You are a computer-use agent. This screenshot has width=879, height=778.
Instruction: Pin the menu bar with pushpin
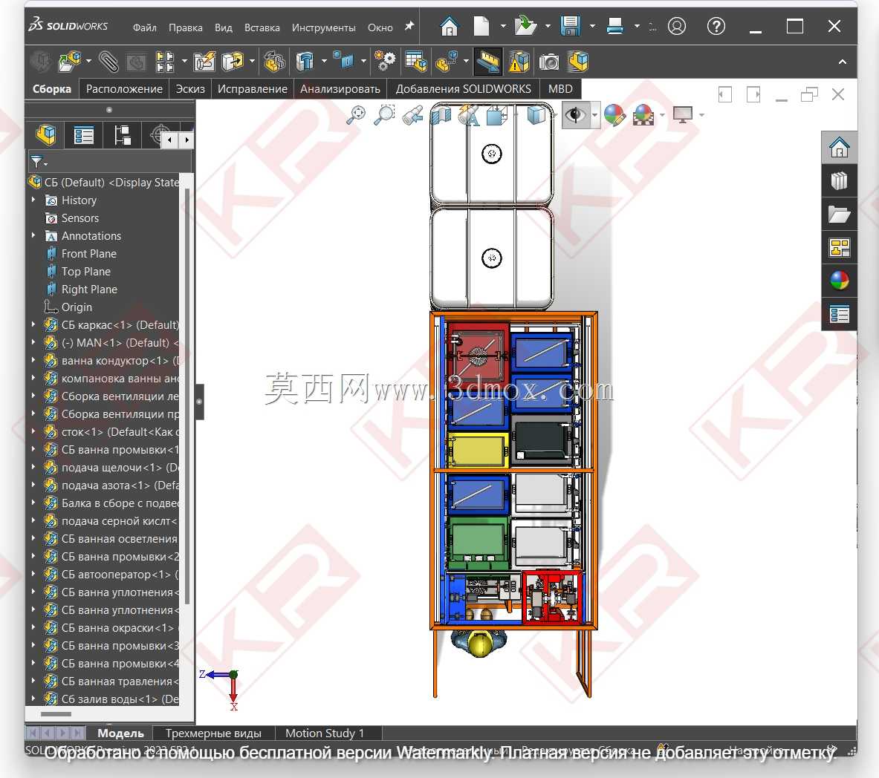point(409,26)
